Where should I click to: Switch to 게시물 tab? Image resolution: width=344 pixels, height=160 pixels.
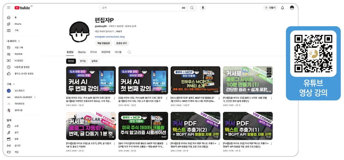[118, 52]
